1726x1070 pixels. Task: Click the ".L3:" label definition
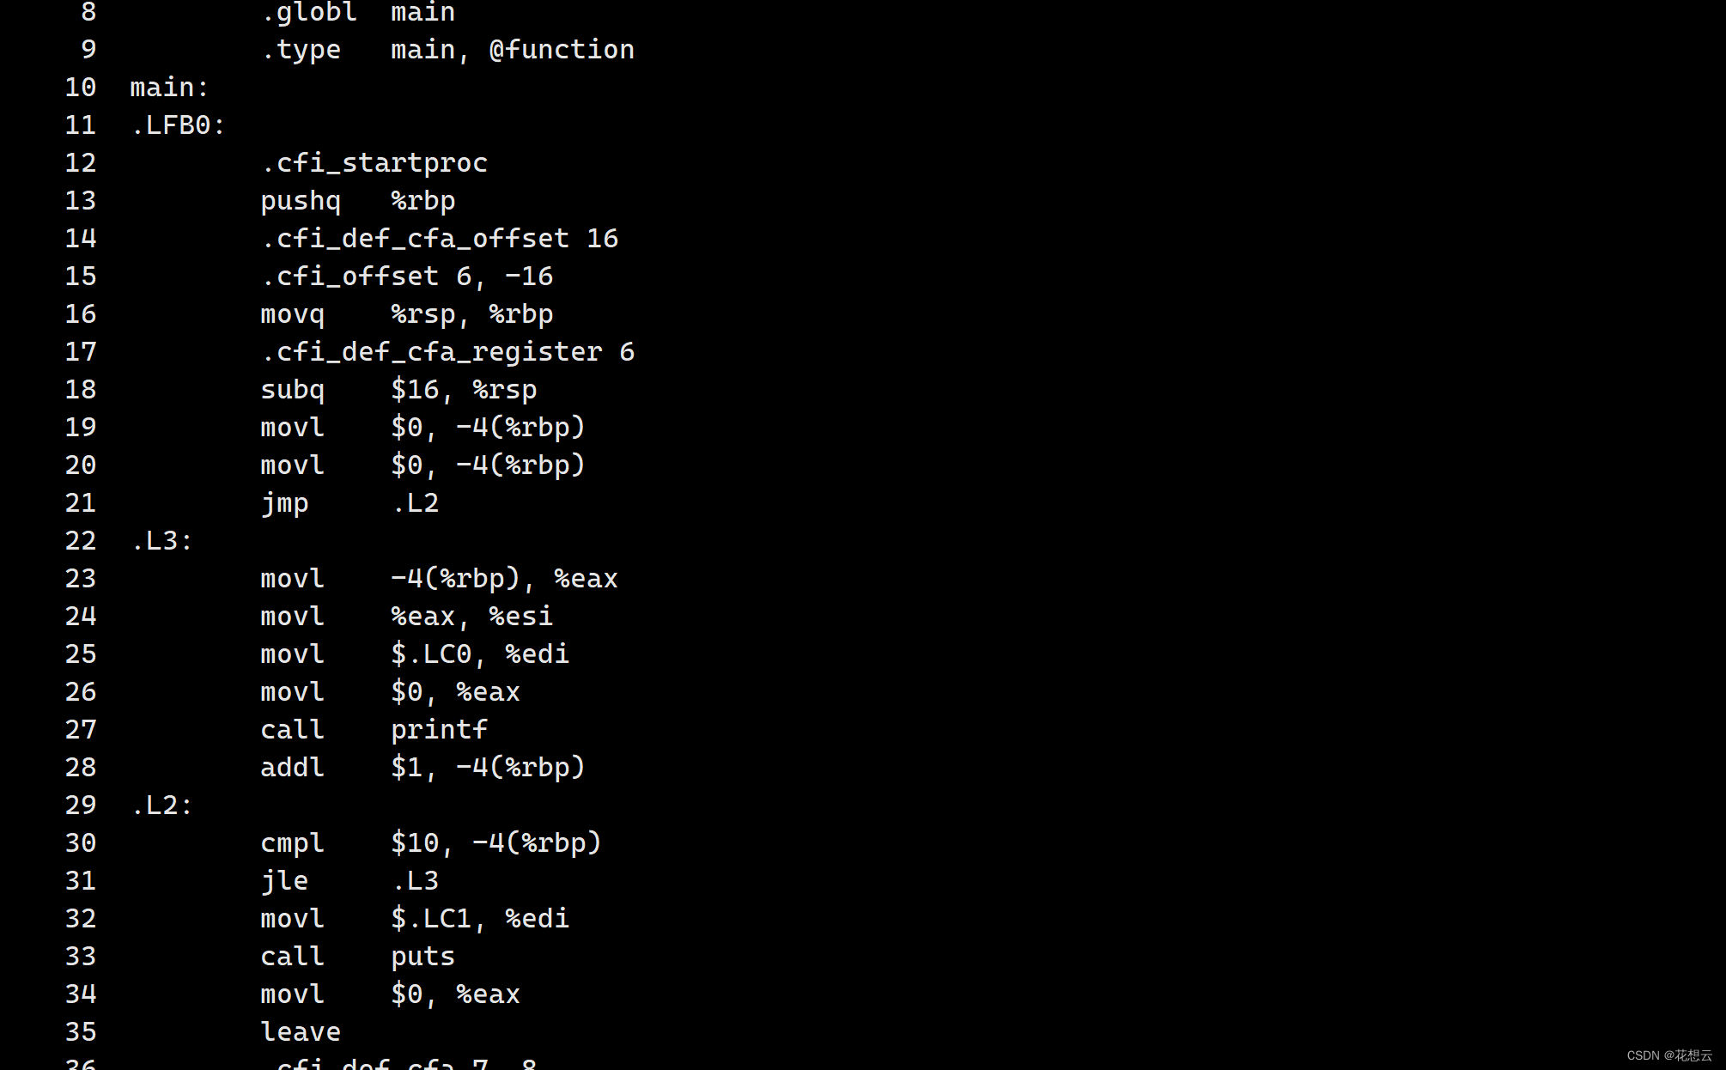pos(161,541)
